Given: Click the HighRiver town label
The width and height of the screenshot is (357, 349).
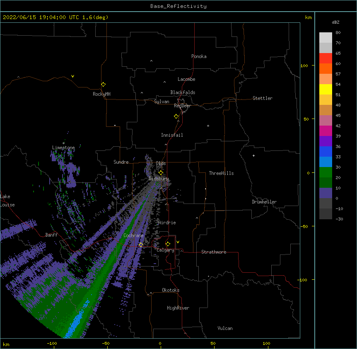Looking at the screenshot, I should (x=178, y=308).
